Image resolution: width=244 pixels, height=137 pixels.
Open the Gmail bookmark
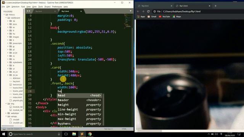152,17
